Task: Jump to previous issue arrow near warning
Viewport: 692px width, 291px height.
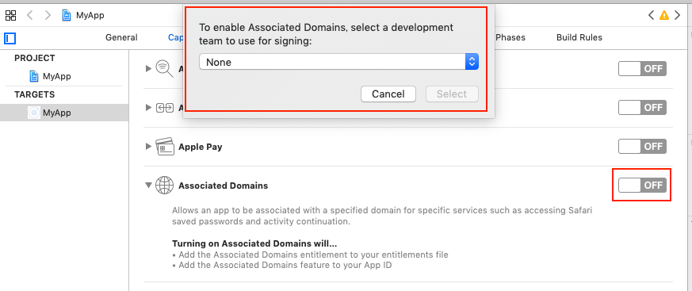Action: coord(651,15)
